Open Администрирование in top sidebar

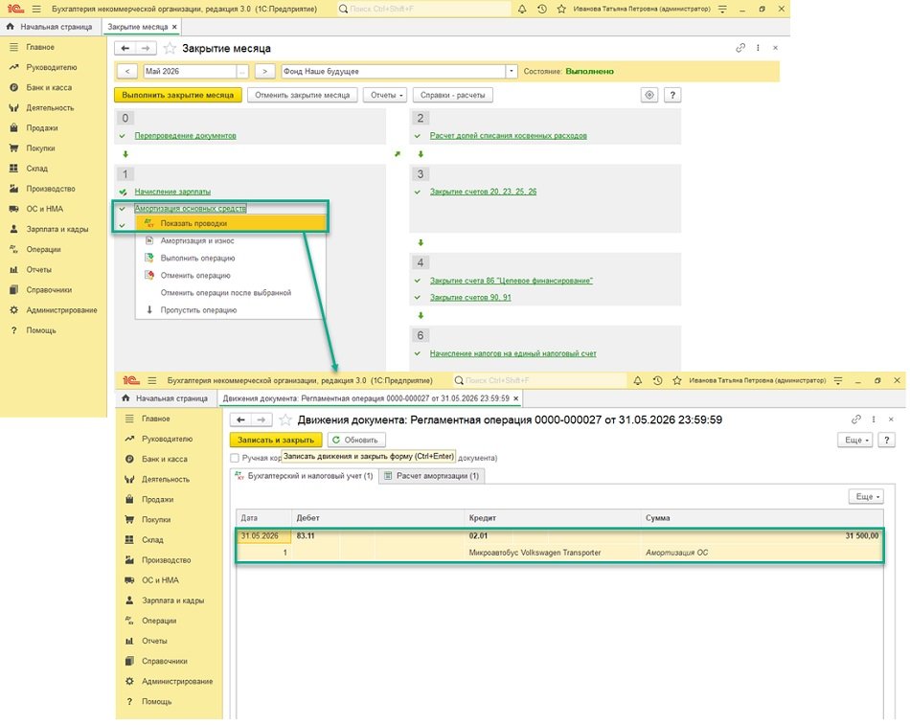click(61, 310)
